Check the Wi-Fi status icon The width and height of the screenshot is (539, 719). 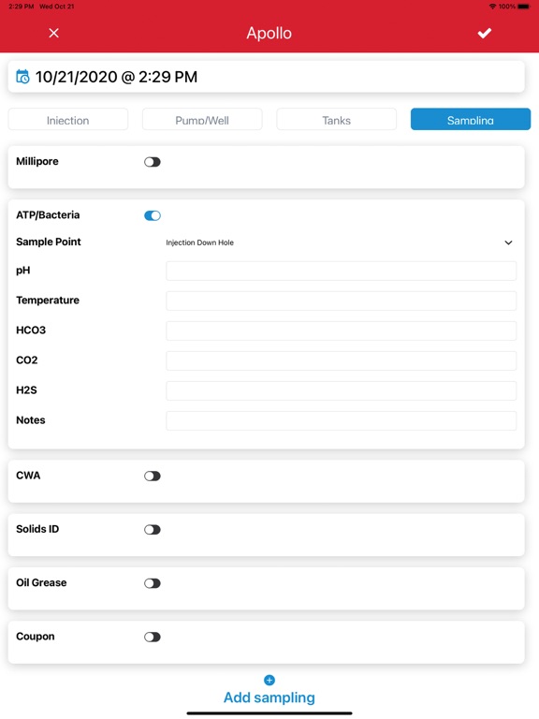tap(493, 7)
